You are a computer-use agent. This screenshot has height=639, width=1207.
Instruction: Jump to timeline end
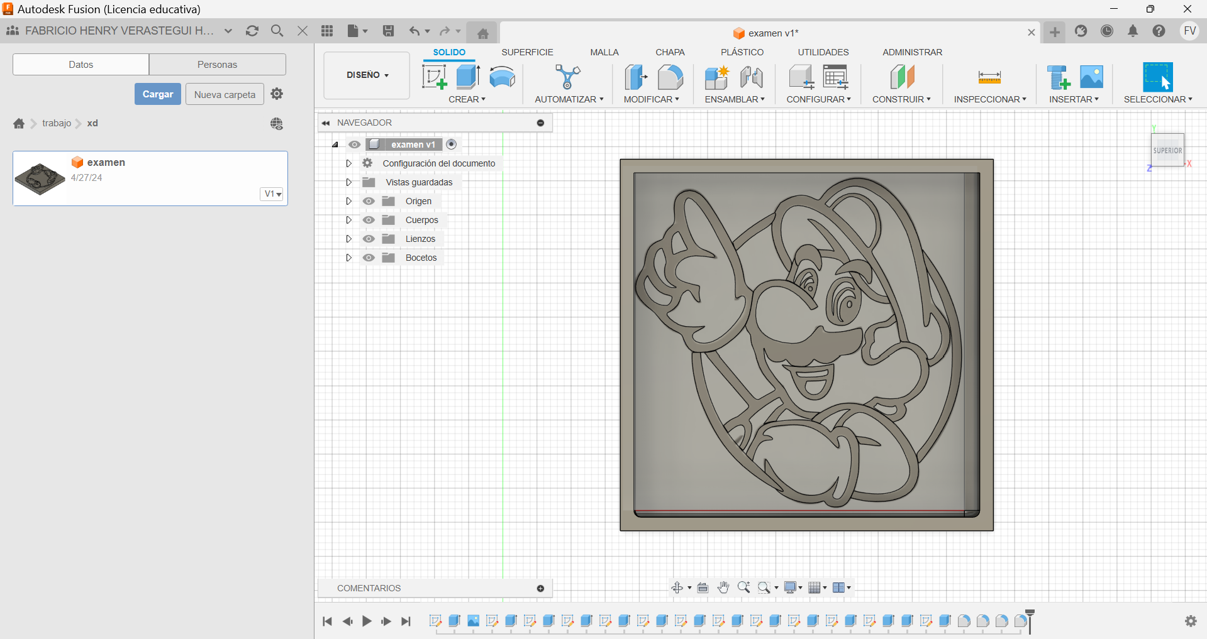tap(406, 621)
